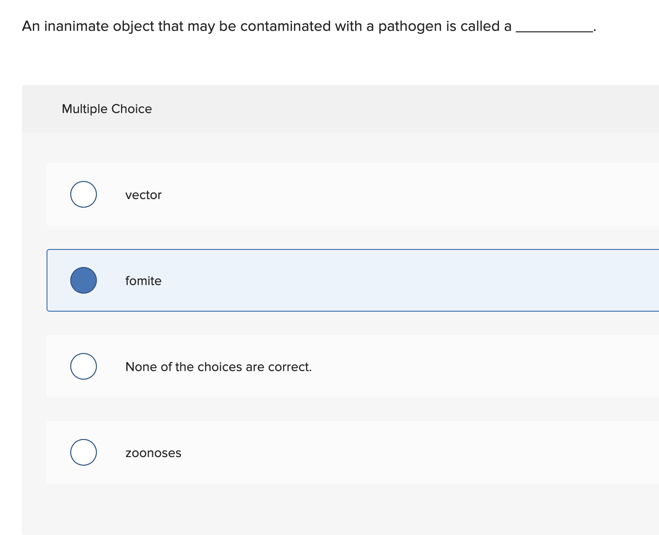Deselect the currently chosen fomite answer

point(83,280)
